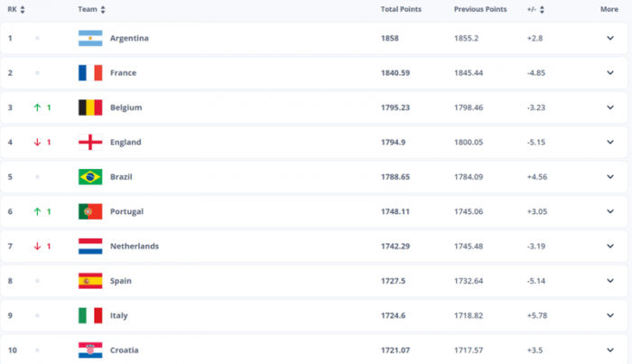The image size is (632, 364).
Task: Click Belgium's green up rank arrow
Action: [37, 107]
